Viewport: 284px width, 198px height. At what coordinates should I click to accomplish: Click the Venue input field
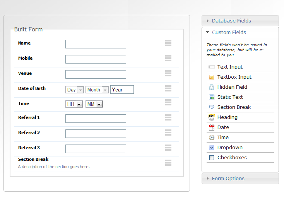96,74
